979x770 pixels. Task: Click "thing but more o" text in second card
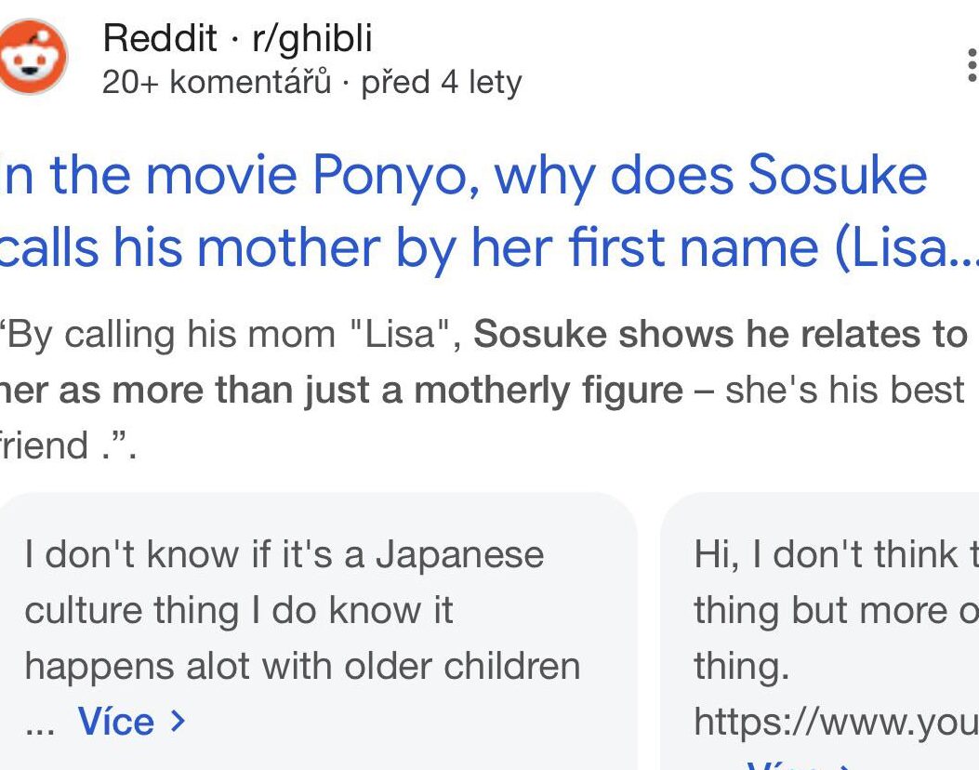(834, 610)
